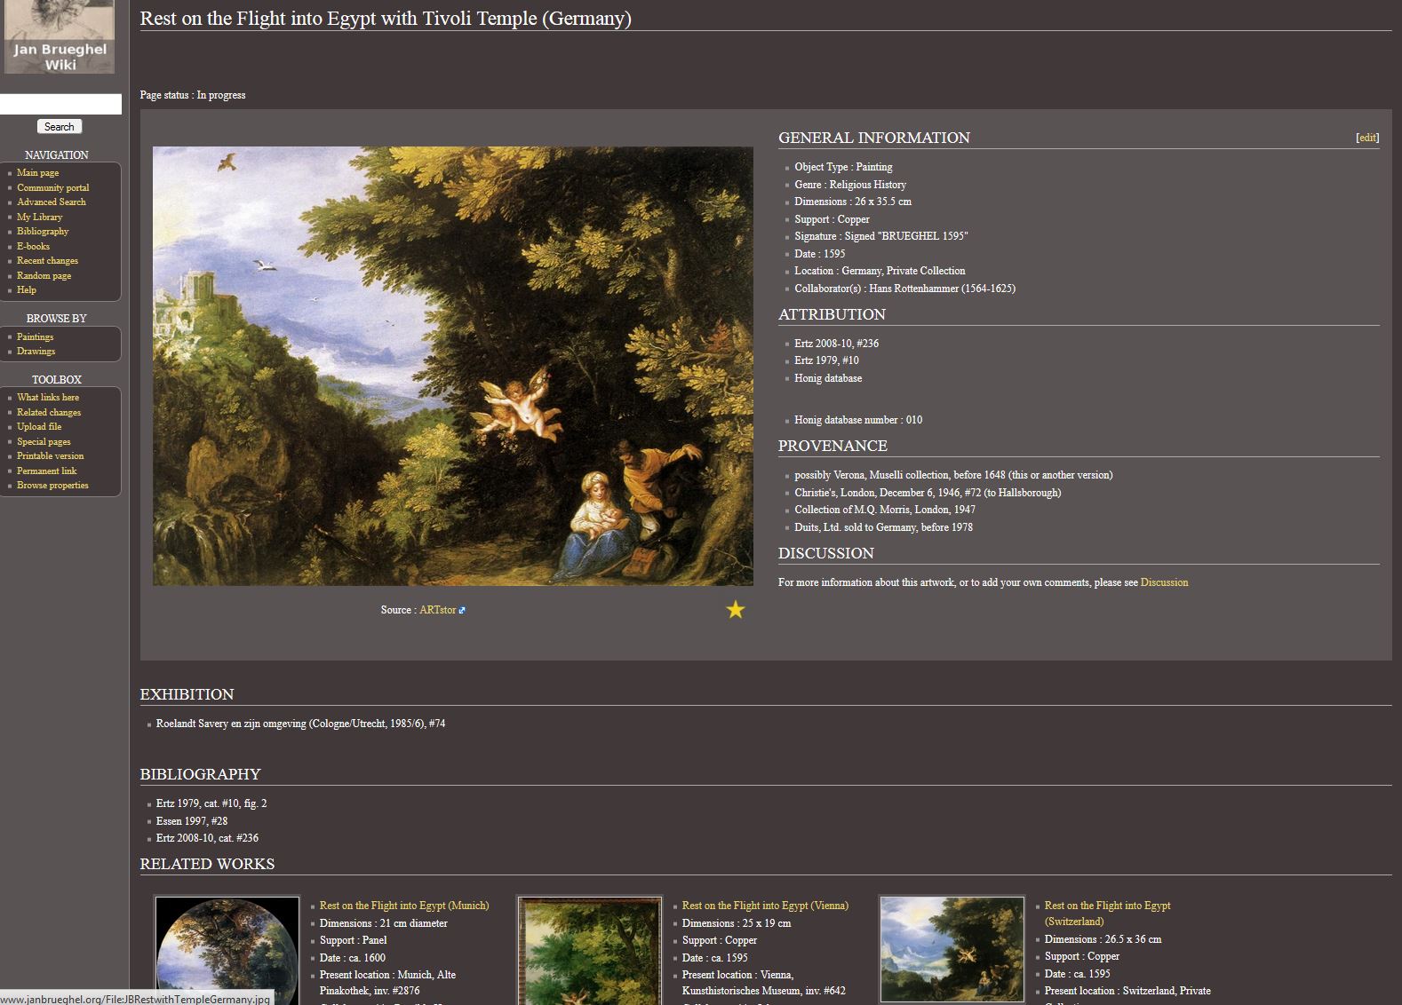Open Special pages
1402x1005 pixels.
click(44, 441)
